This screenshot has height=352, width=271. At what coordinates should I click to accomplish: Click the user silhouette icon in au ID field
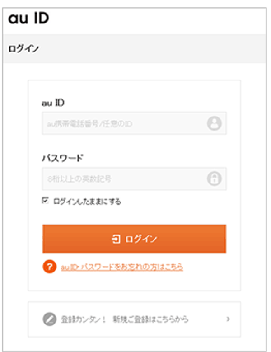[x=214, y=123]
